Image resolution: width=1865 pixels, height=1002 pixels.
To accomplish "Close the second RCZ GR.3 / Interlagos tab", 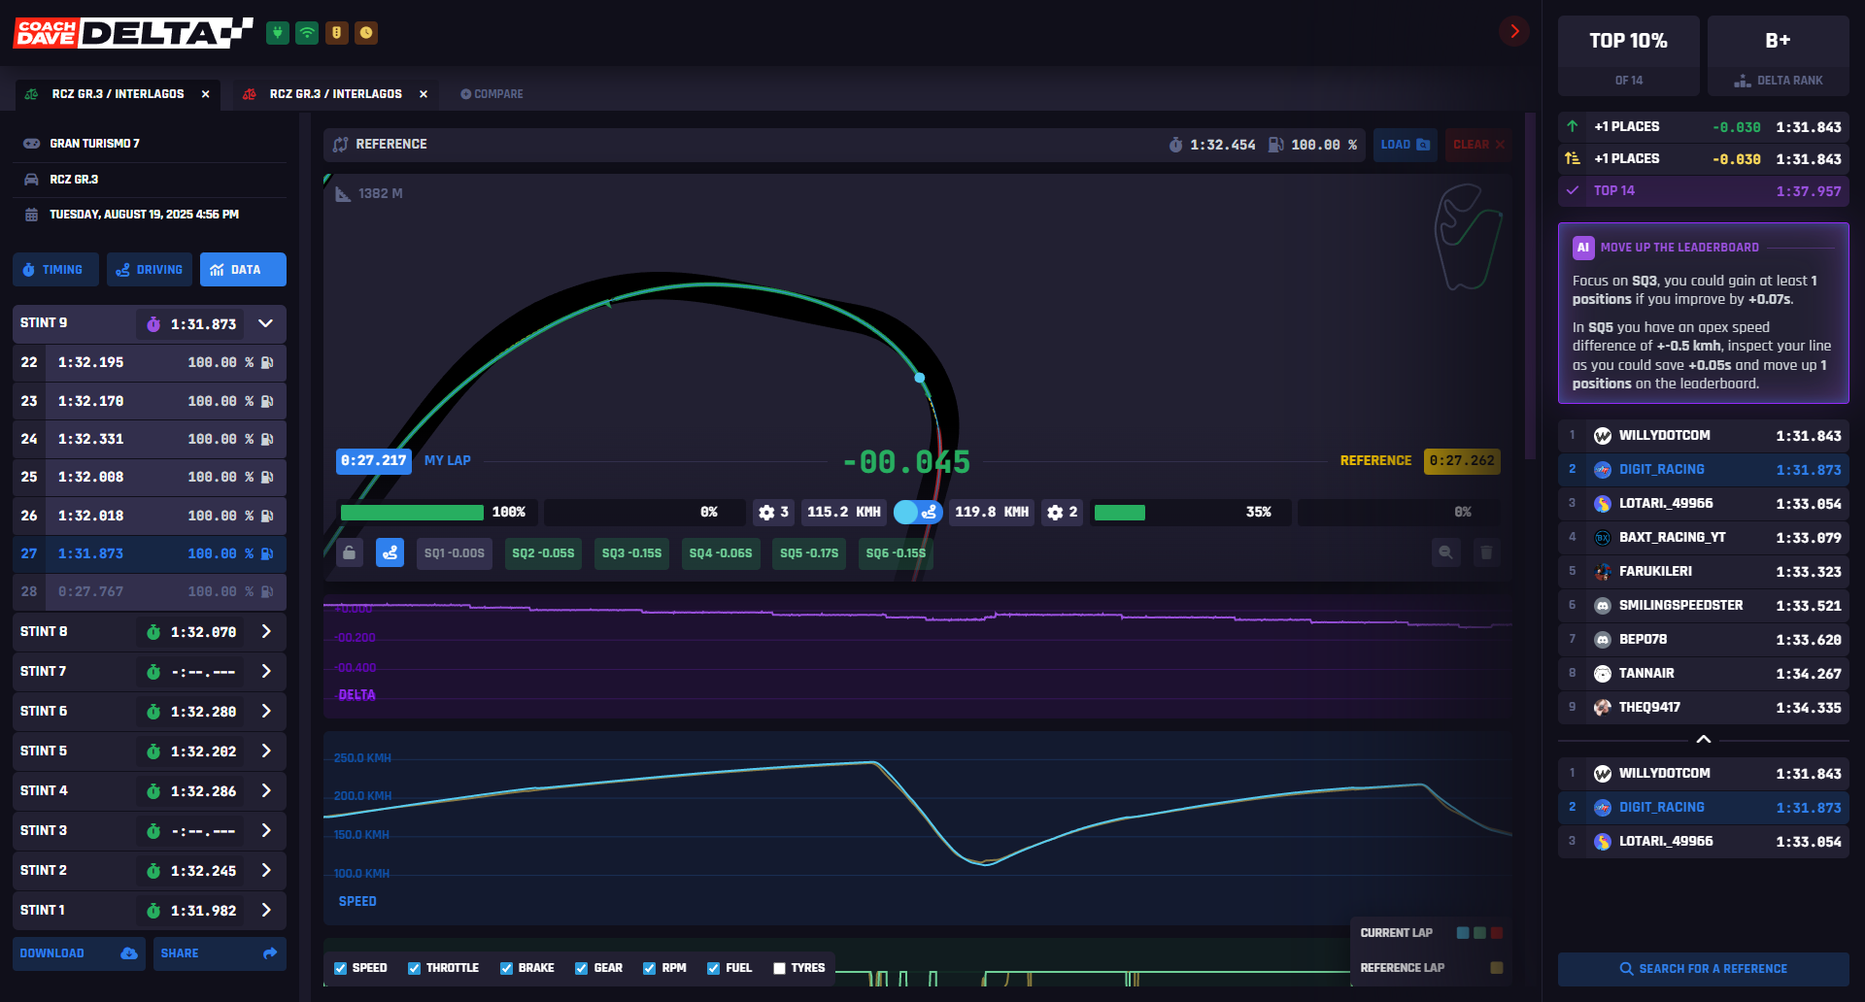I will 424,94.
